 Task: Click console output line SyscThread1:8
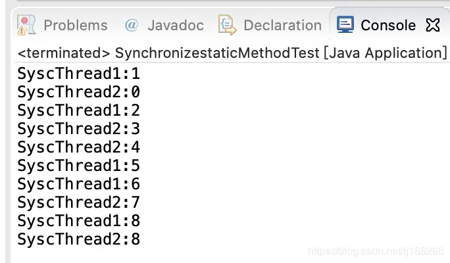(x=79, y=220)
